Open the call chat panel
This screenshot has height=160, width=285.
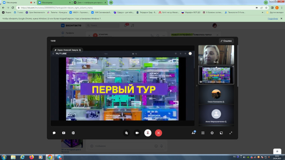(x=54, y=133)
